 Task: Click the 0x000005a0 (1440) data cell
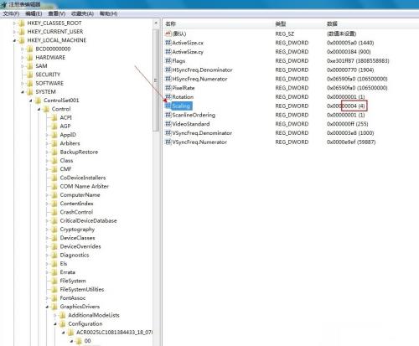[350, 43]
